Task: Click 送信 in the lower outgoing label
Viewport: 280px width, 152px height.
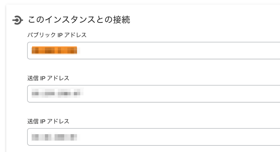Action: [33, 121]
